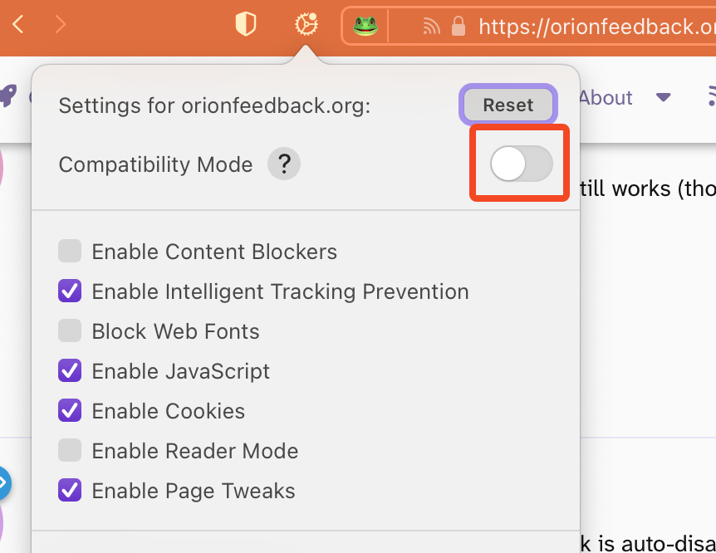Open the shield privacy icon
The height and width of the screenshot is (553, 716).
pos(245,26)
